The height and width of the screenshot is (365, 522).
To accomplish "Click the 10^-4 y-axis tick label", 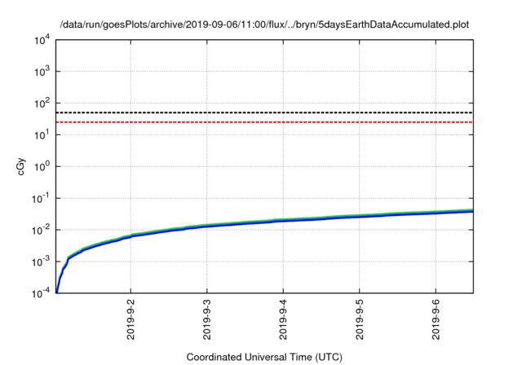I will pos(41,293).
